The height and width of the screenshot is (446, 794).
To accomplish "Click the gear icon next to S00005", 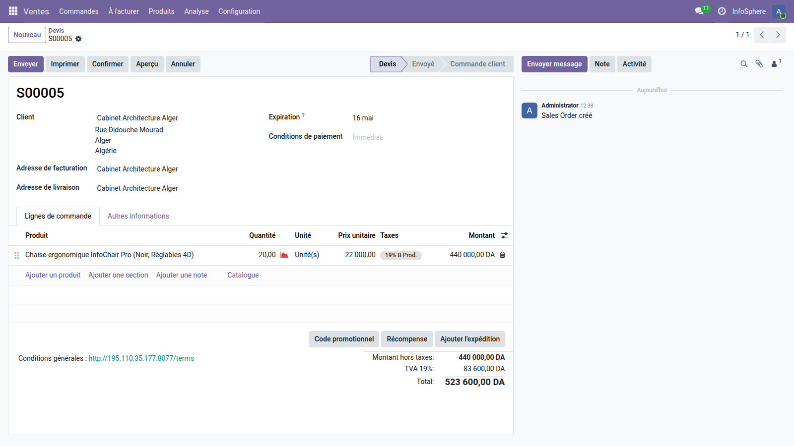I will [78, 39].
